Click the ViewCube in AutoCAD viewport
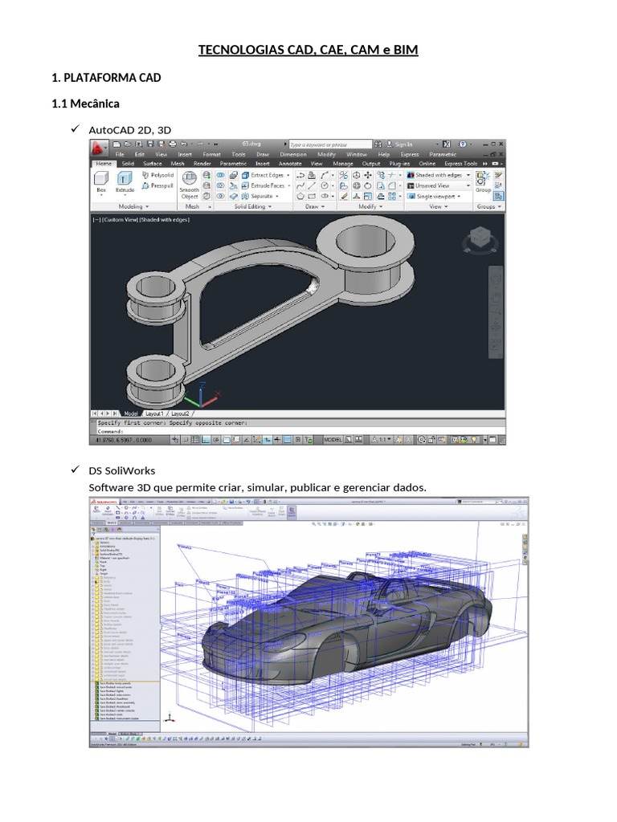 click(480, 239)
